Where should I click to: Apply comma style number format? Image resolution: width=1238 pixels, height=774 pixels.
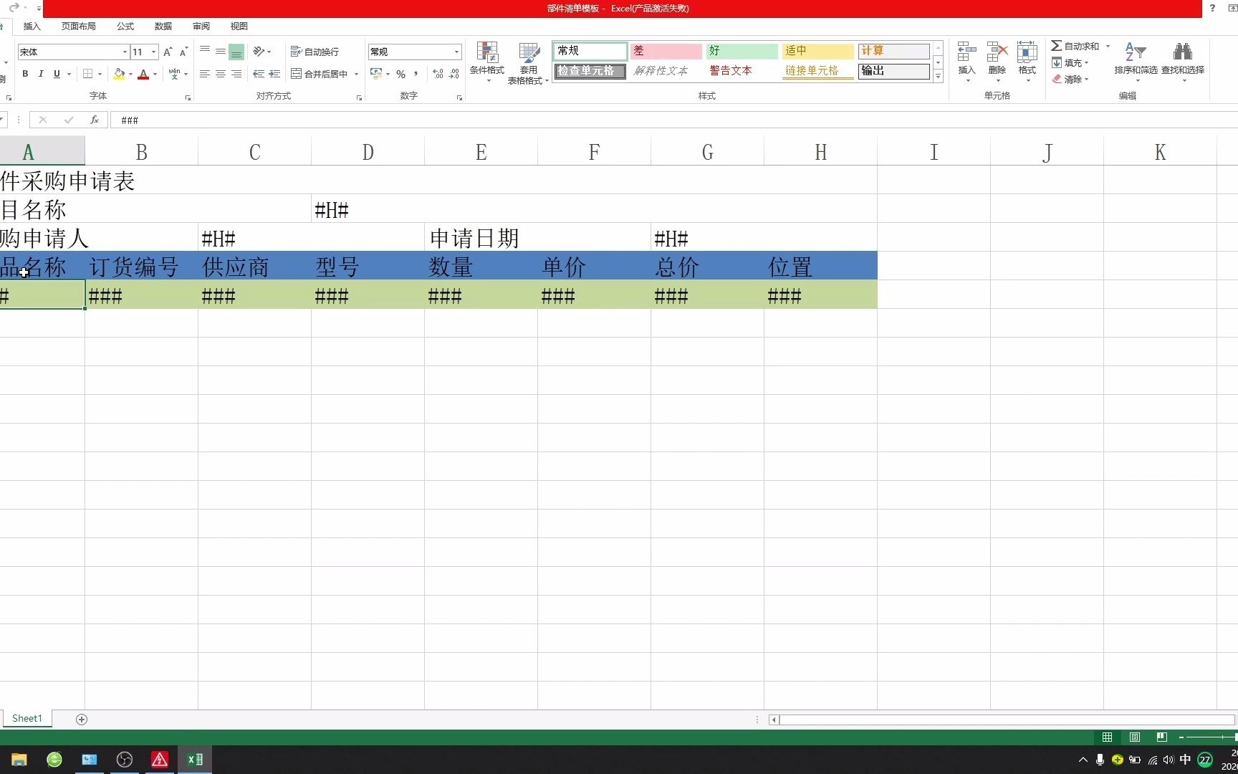pyautogui.click(x=416, y=74)
